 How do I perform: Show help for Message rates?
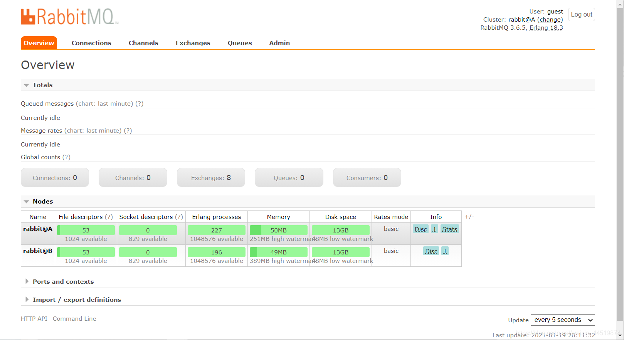[128, 131]
